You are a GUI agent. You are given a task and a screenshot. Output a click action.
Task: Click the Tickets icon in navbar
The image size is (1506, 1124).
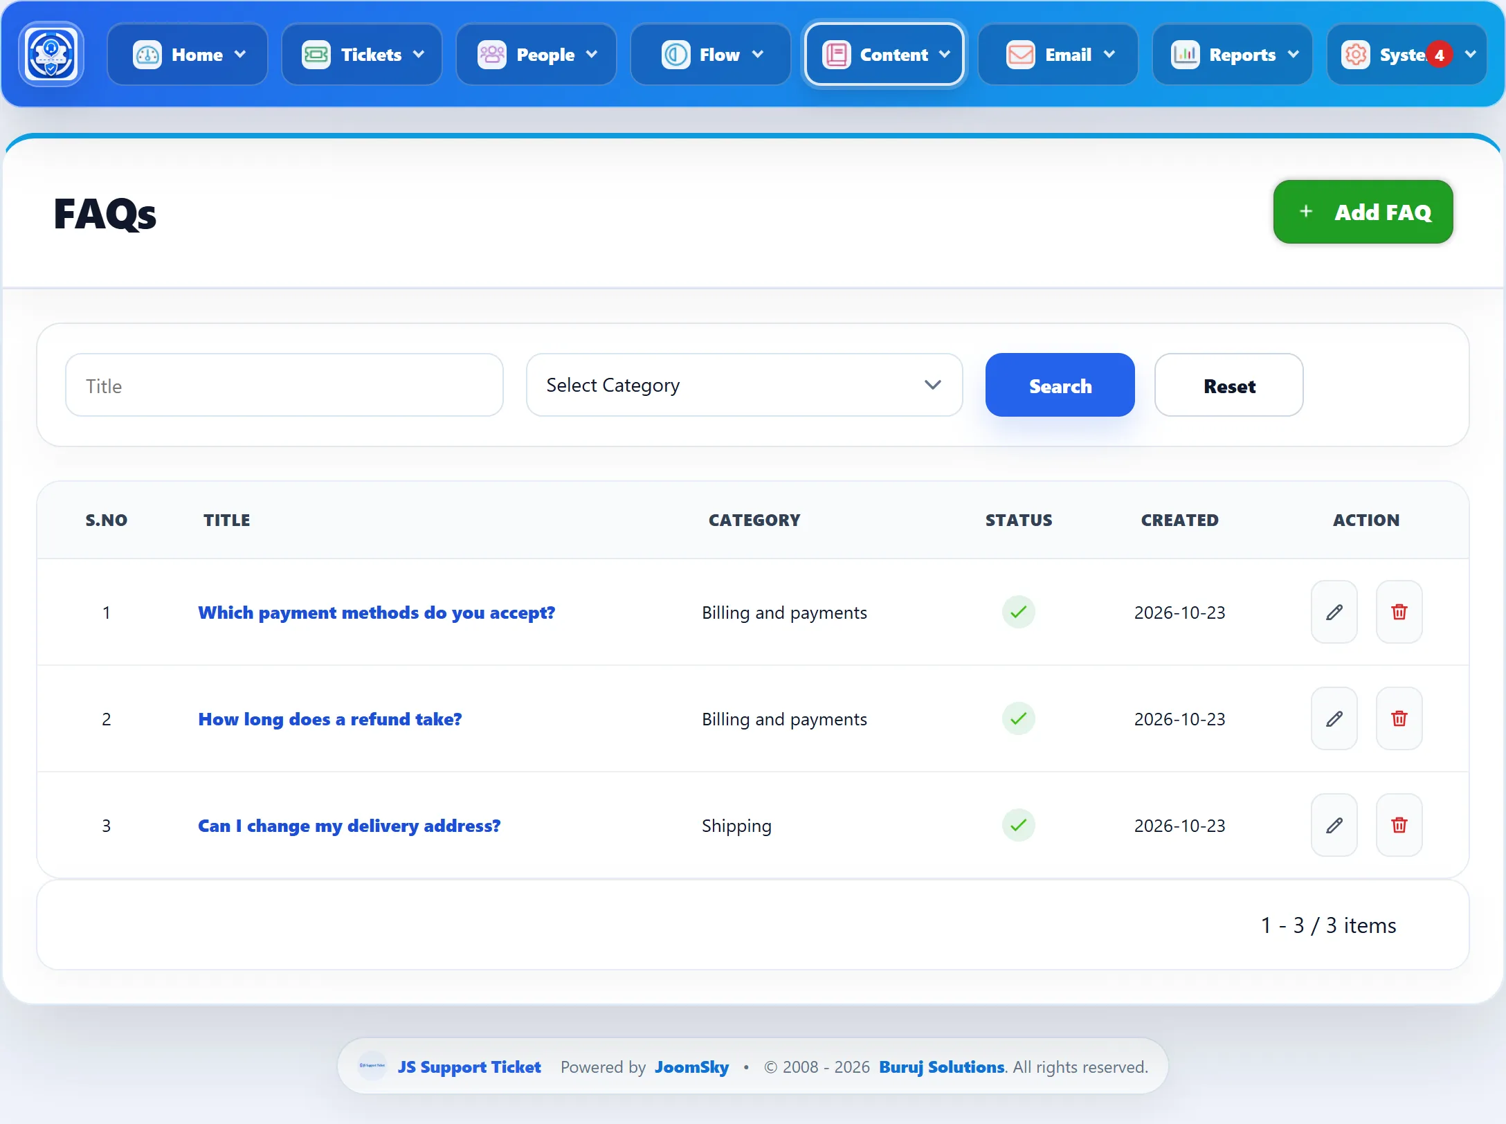coord(316,54)
